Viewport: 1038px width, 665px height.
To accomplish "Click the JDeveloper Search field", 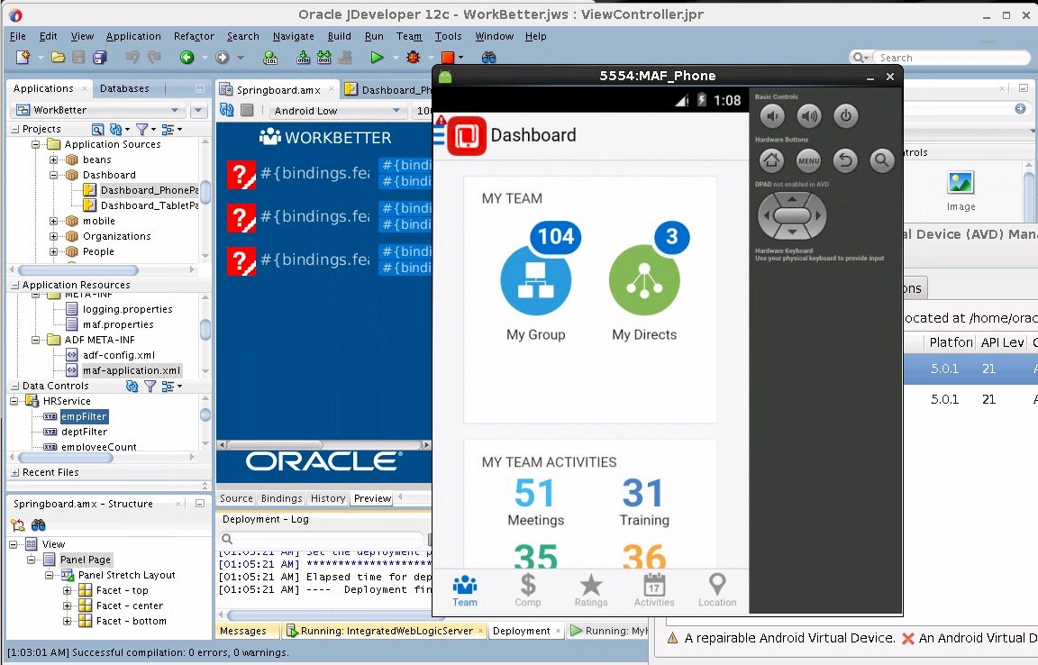I will pos(951,58).
